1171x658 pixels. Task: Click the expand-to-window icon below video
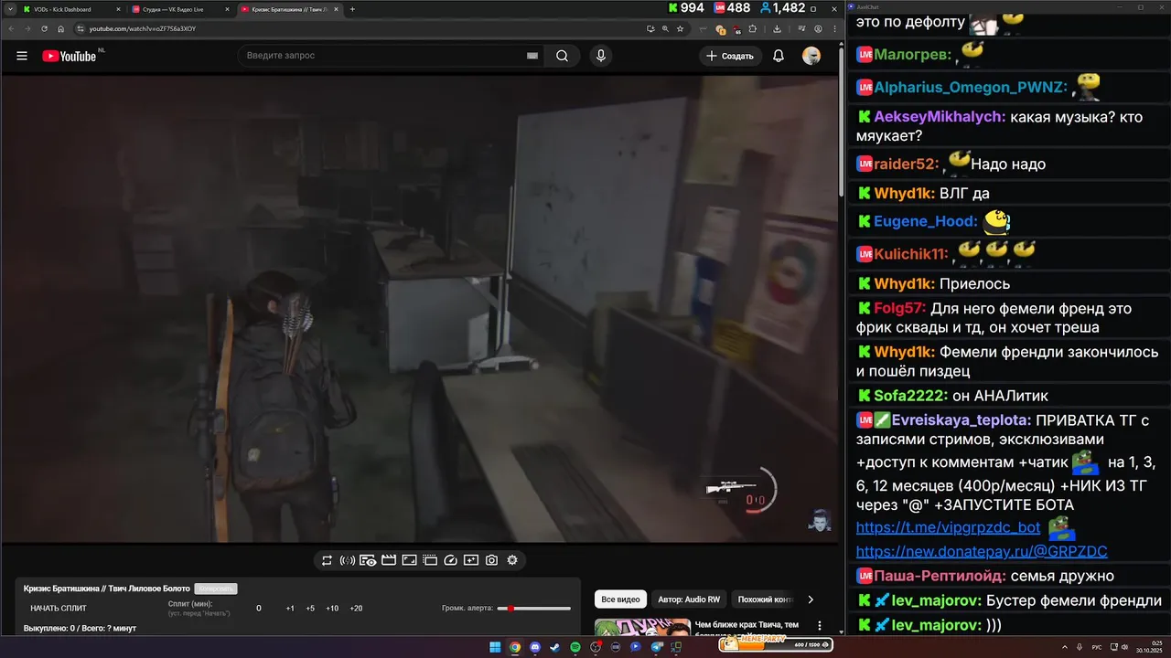tap(409, 560)
